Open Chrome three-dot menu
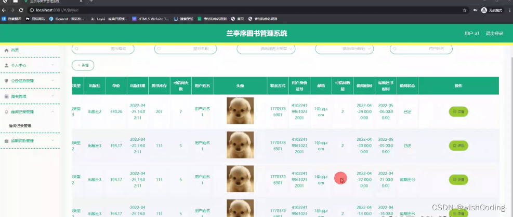Screen dimensions: 513x217 (509, 10)
